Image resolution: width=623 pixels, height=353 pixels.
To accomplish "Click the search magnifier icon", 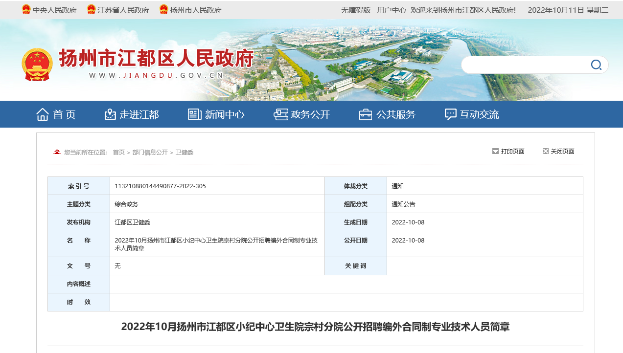I will (x=596, y=65).
